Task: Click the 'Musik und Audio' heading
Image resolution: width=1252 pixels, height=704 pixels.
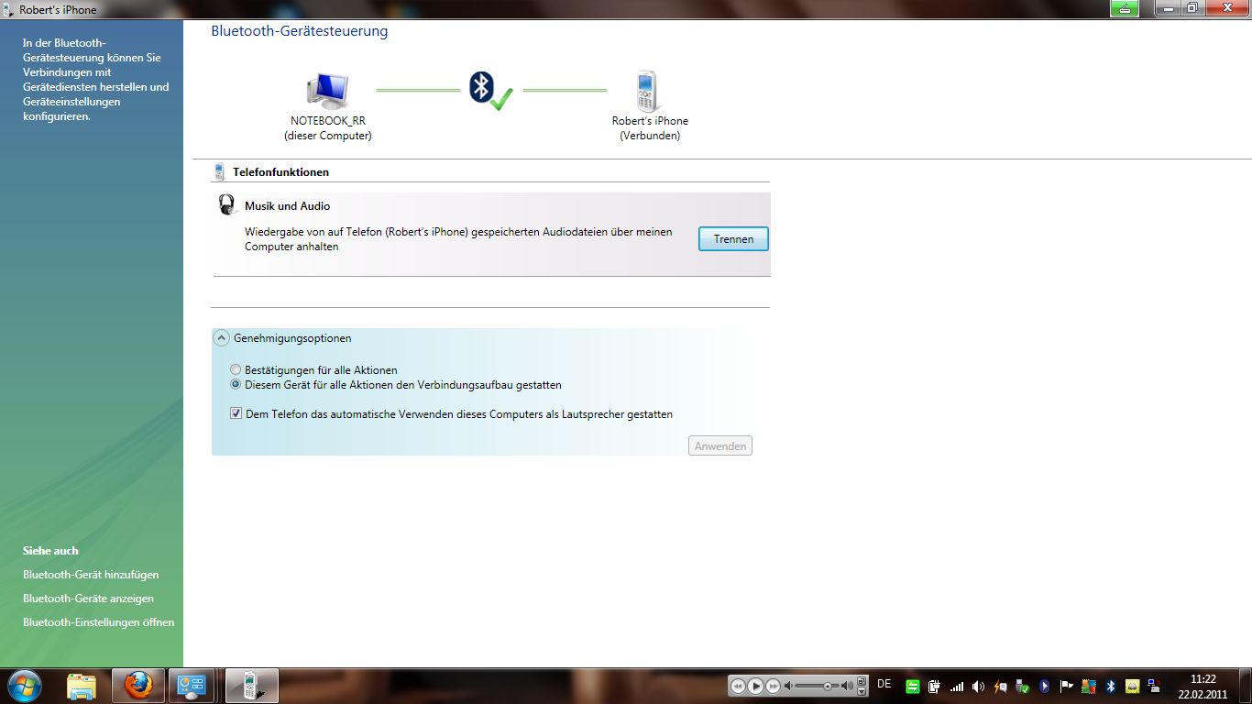Action: (x=287, y=206)
